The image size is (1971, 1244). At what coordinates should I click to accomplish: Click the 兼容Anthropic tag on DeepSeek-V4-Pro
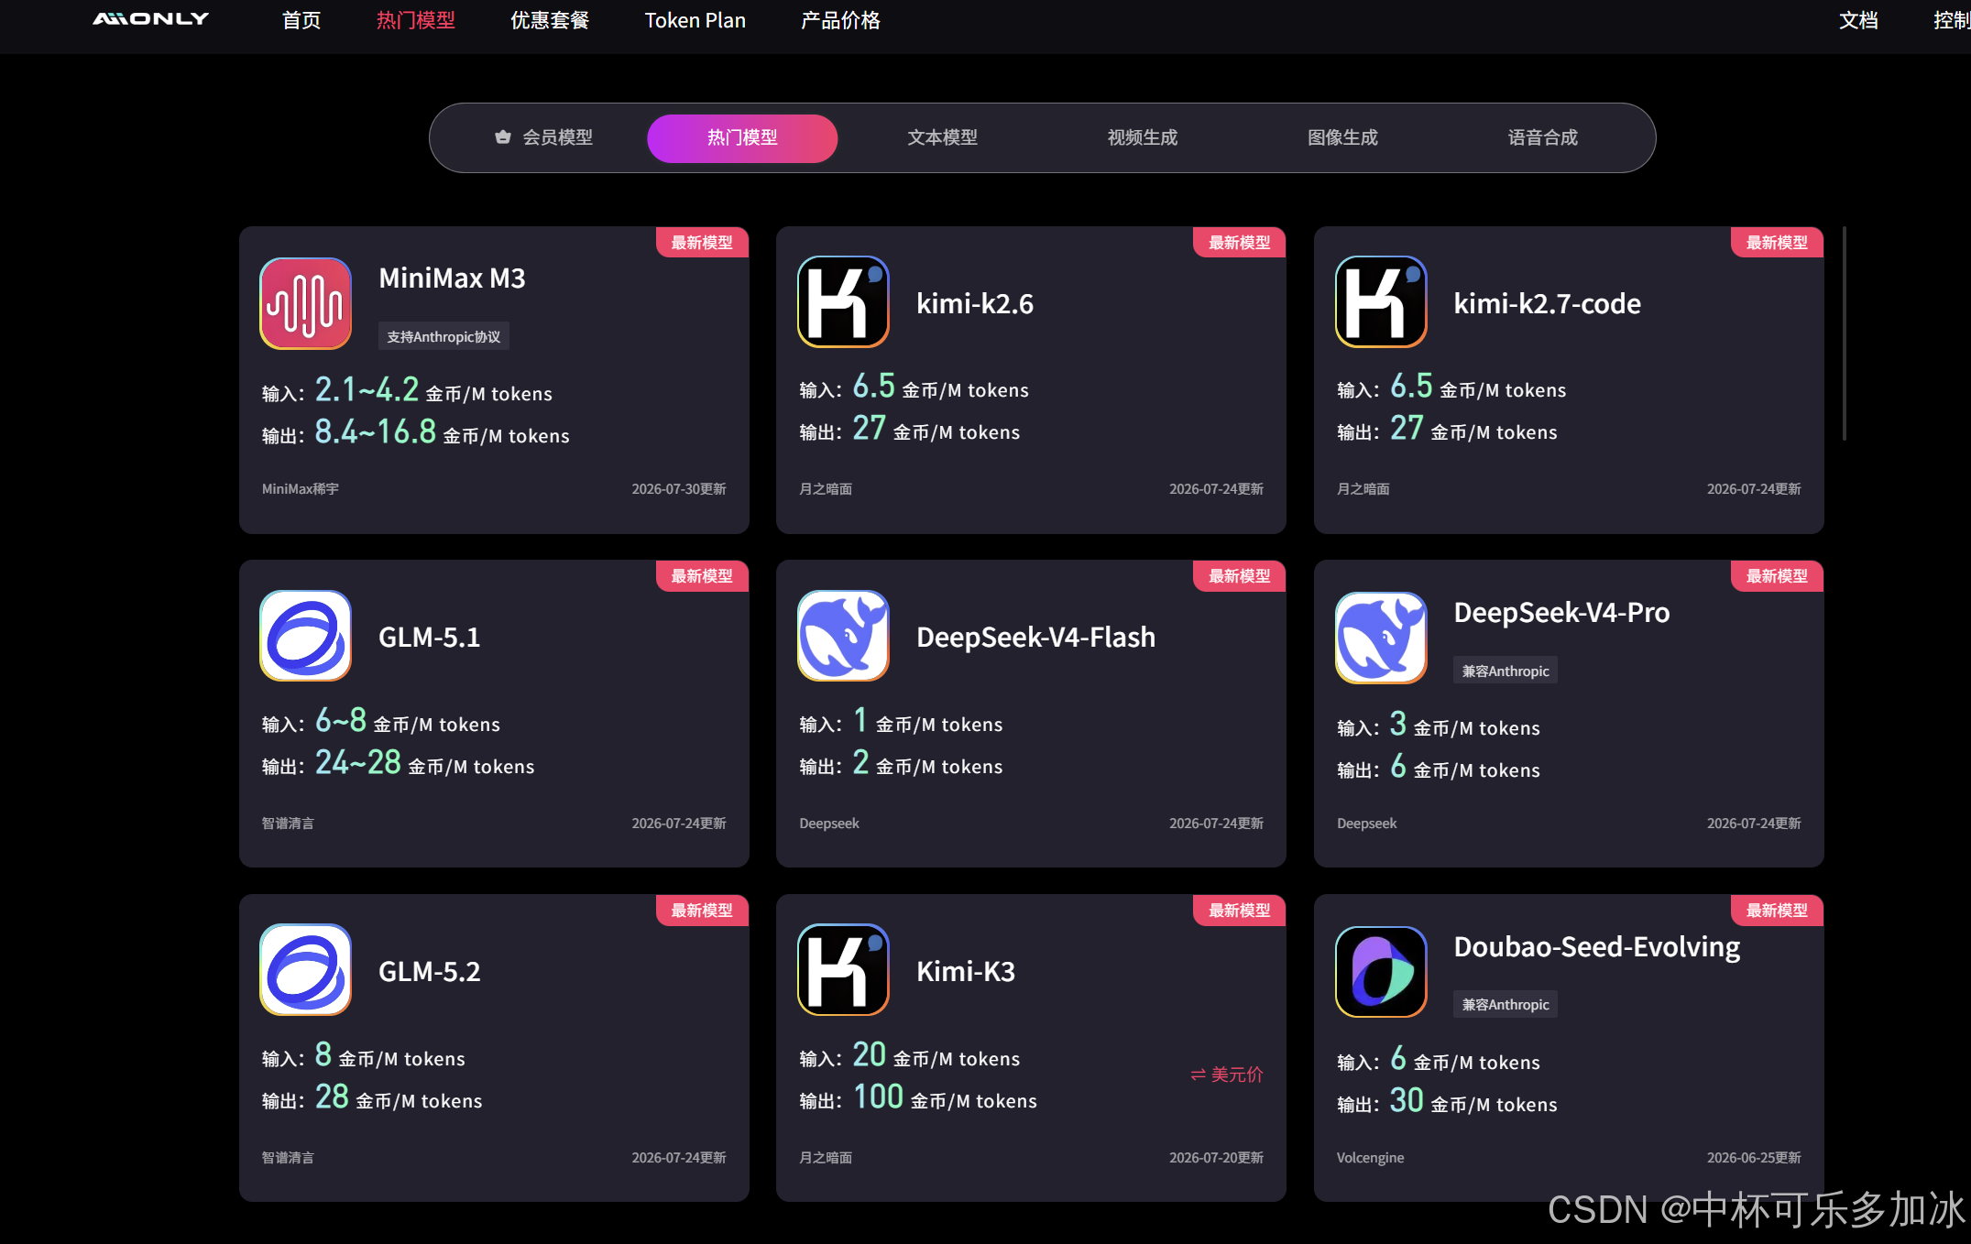[x=1506, y=671]
